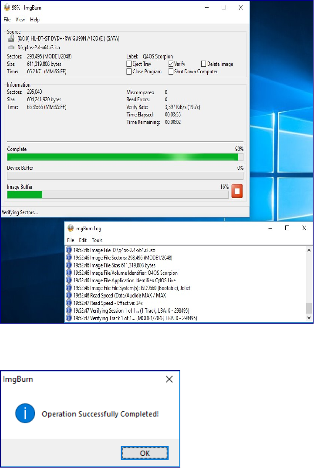Confirm the success dialog with OK

[x=145, y=453]
